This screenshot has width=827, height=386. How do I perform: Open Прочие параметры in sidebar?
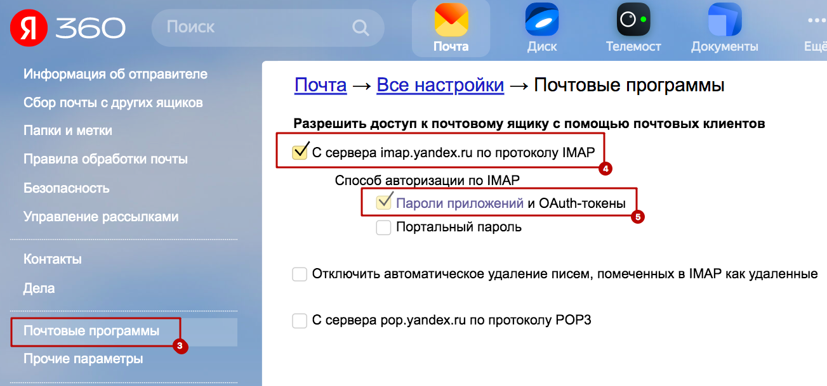coord(83,359)
